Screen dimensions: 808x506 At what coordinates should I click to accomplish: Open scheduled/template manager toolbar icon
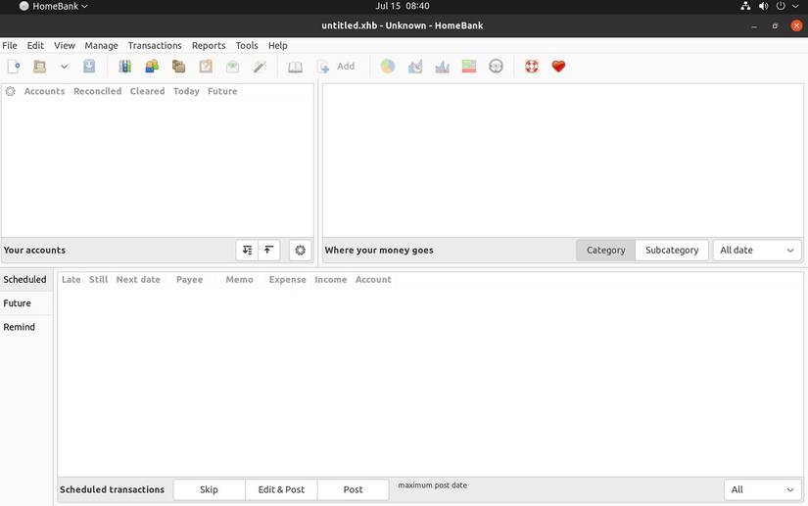[206, 67]
